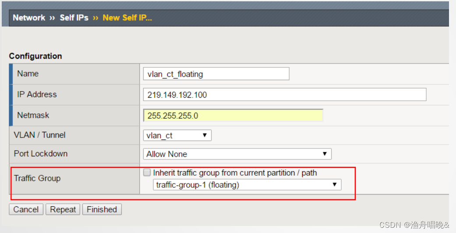The image size is (456, 233).
Task: Click the Name label
Action: [x=28, y=74]
